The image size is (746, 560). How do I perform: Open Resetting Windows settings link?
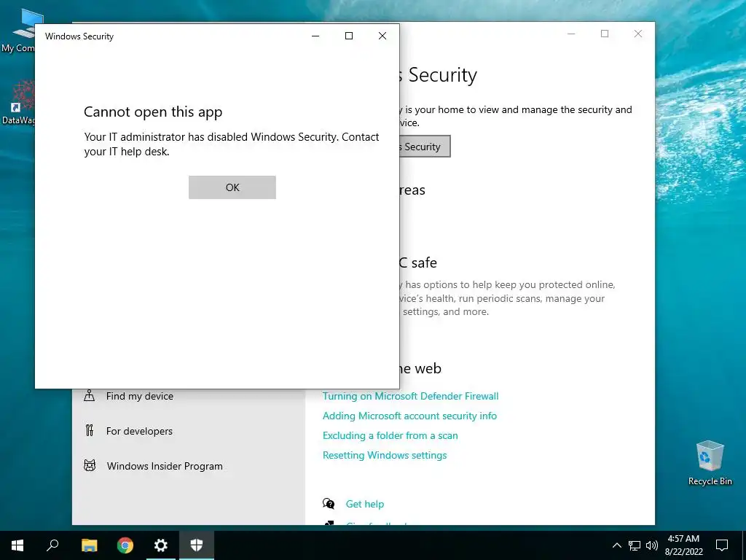coord(385,455)
